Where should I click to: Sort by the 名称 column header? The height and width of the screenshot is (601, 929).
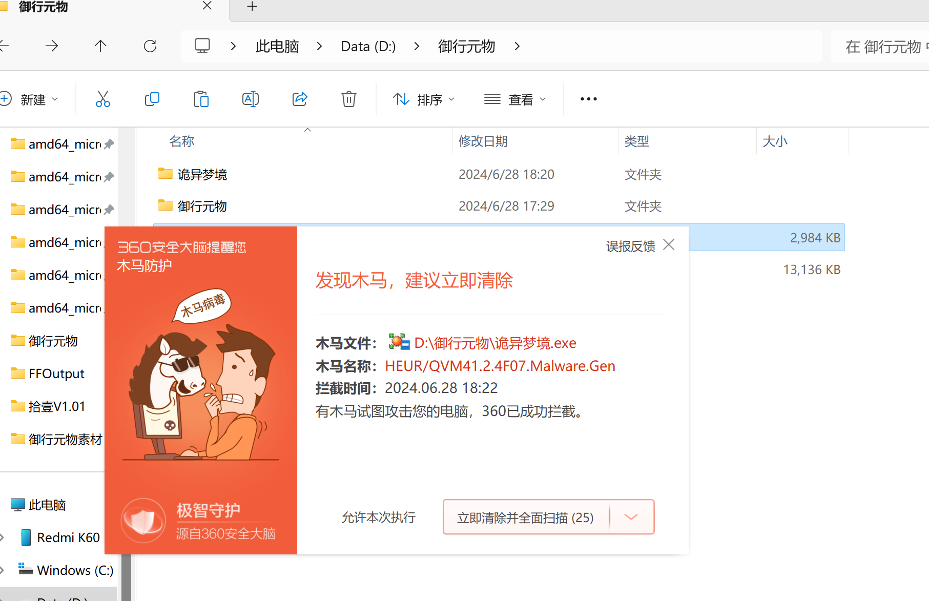click(182, 141)
